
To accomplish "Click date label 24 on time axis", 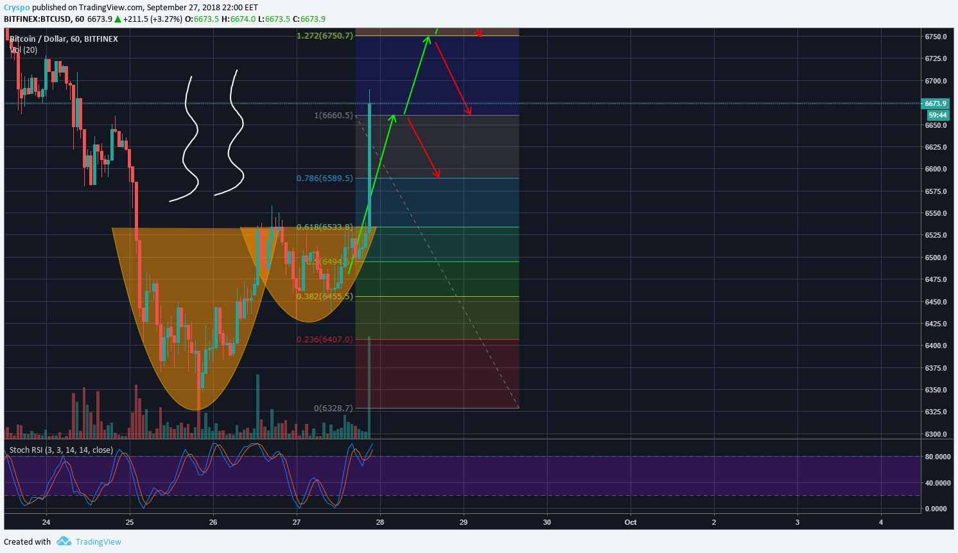I will click(x=46, y=522).
